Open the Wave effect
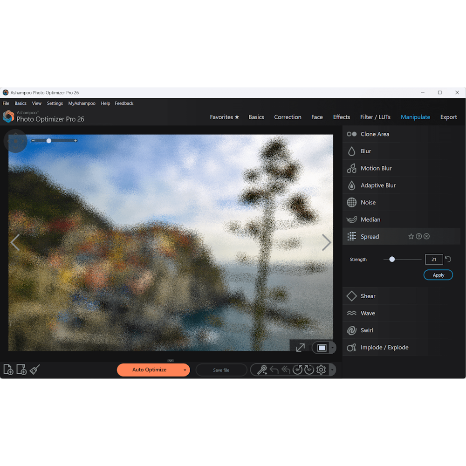This screenshot has width=466, height=466. click(x=368, y=313)
